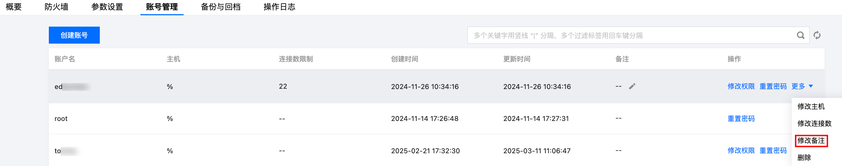Click 修改权限 in the first account row
842x166 pixels.
click(x=741, y=86)
